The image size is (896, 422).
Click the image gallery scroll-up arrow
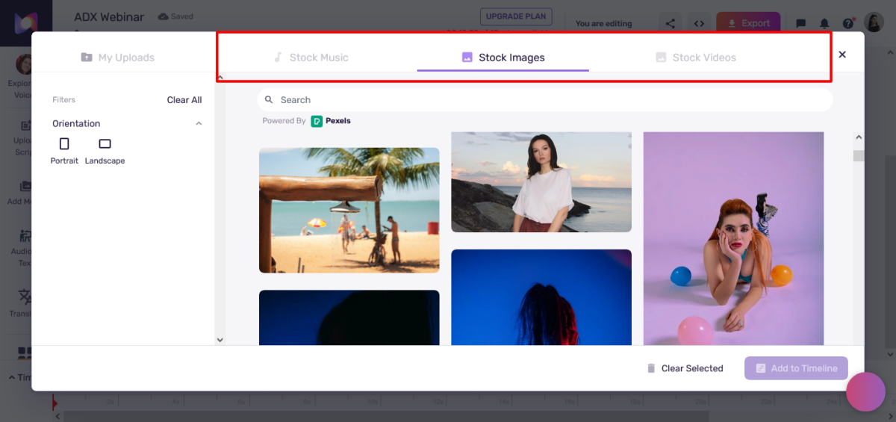coord(859,137)
